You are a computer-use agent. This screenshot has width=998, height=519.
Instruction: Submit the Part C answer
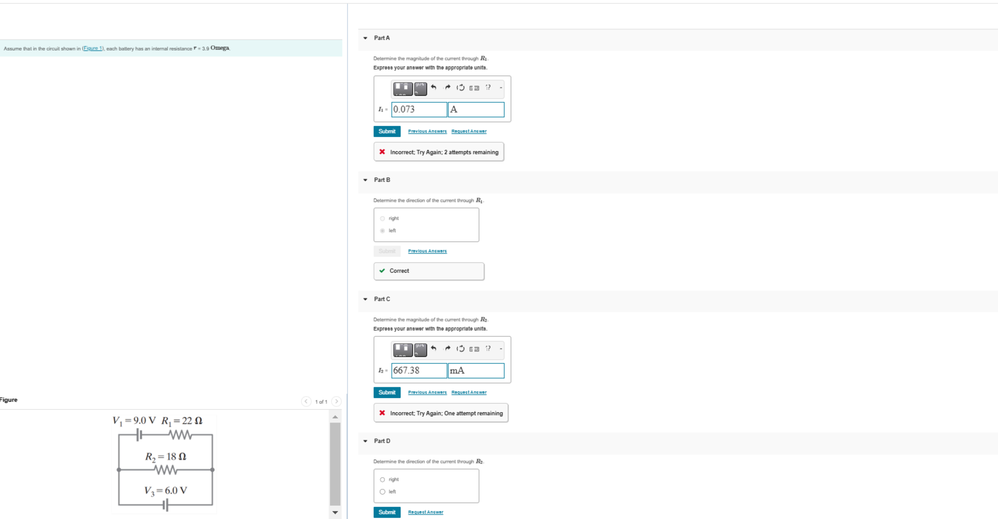point(387,392)
